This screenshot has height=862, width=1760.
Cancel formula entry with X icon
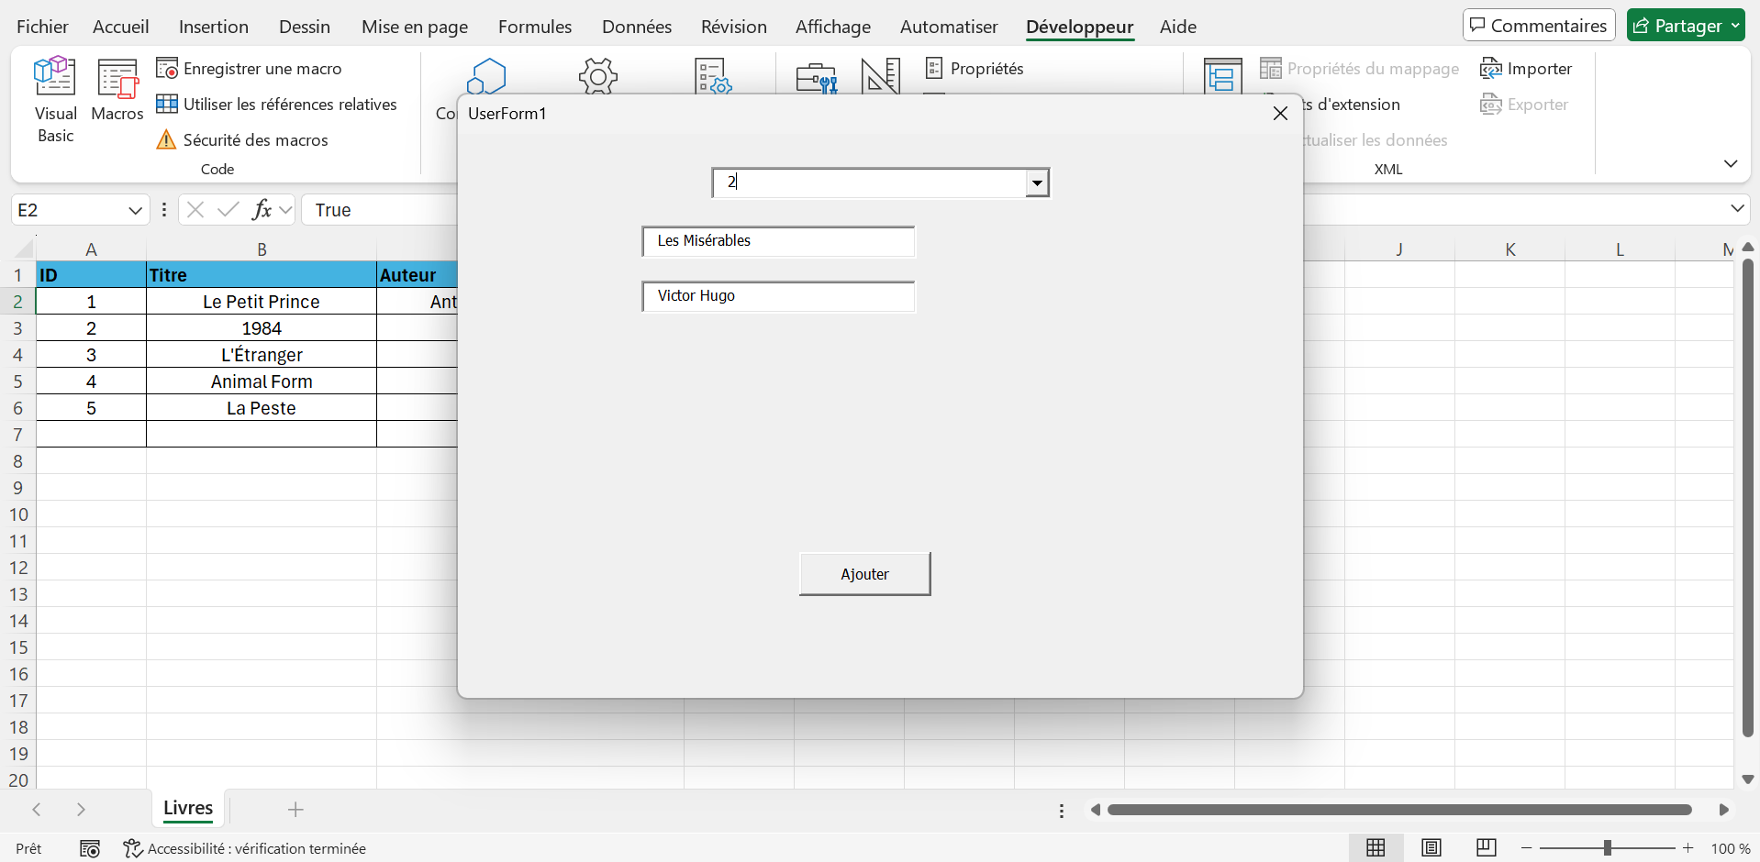[x=195, y=210]
